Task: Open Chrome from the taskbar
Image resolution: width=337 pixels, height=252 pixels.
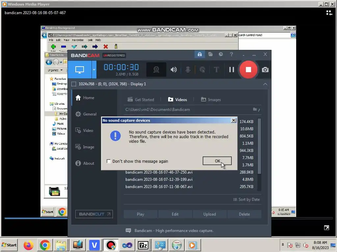Action: coord(45,245)
